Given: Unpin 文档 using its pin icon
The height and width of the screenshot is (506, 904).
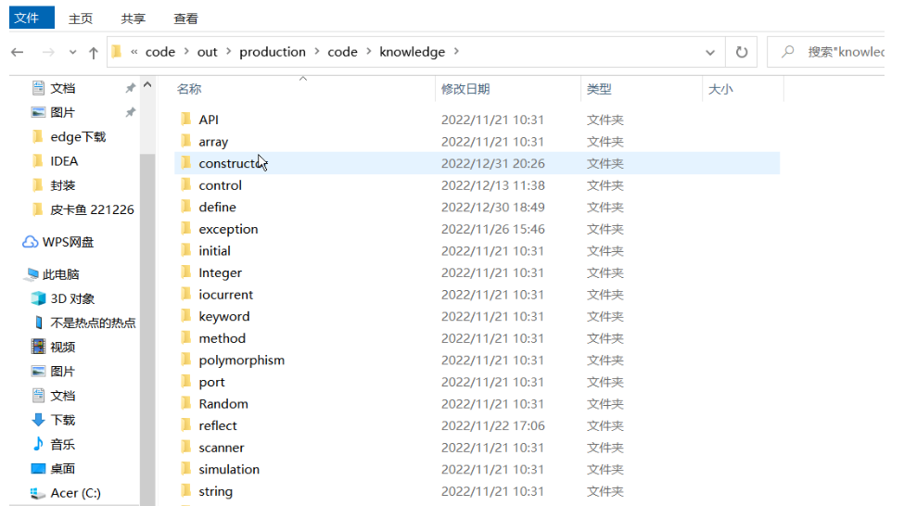Looking at the screenshot, I should coord(131,88).
